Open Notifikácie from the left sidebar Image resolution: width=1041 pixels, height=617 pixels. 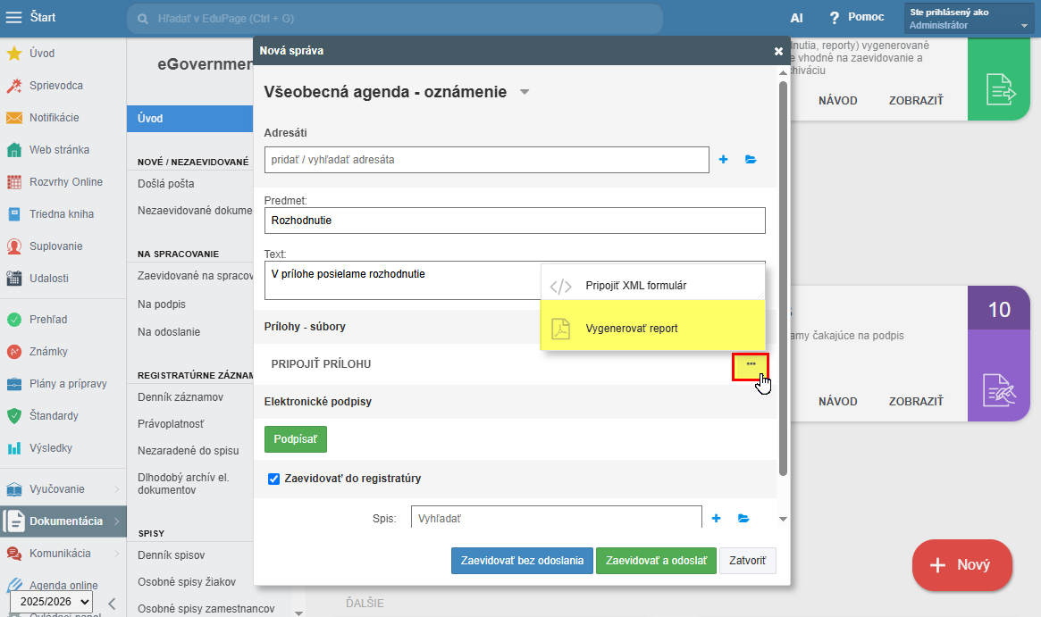[54, 118]
